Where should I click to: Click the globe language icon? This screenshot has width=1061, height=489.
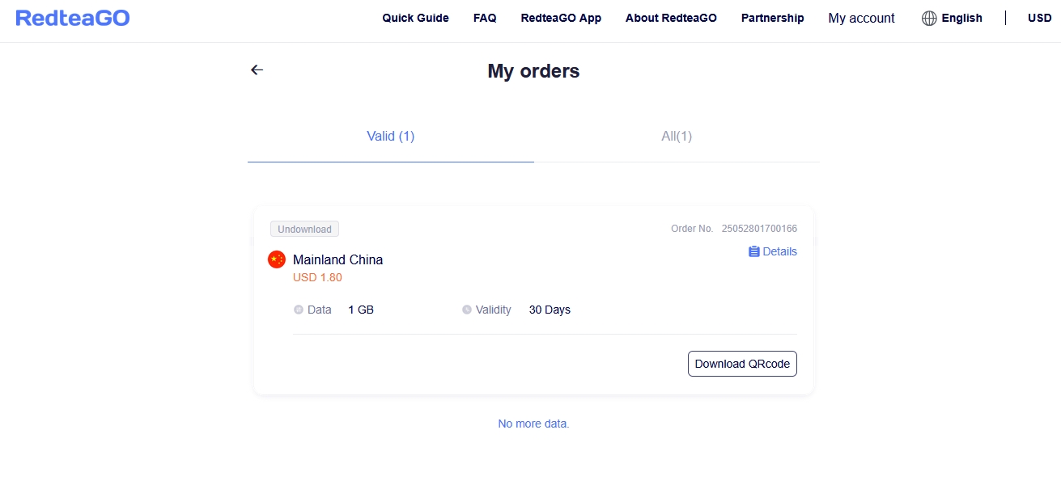tap(929, 18)
